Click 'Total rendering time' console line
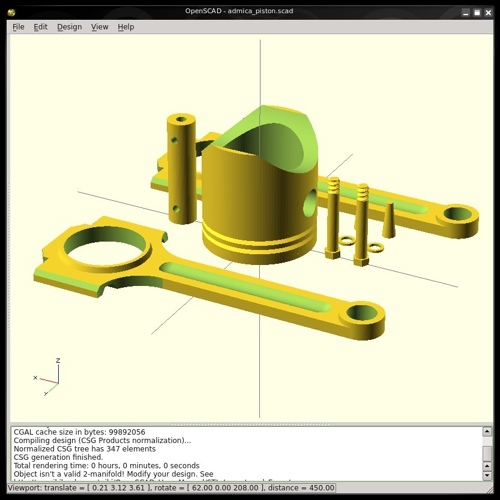 106,466
